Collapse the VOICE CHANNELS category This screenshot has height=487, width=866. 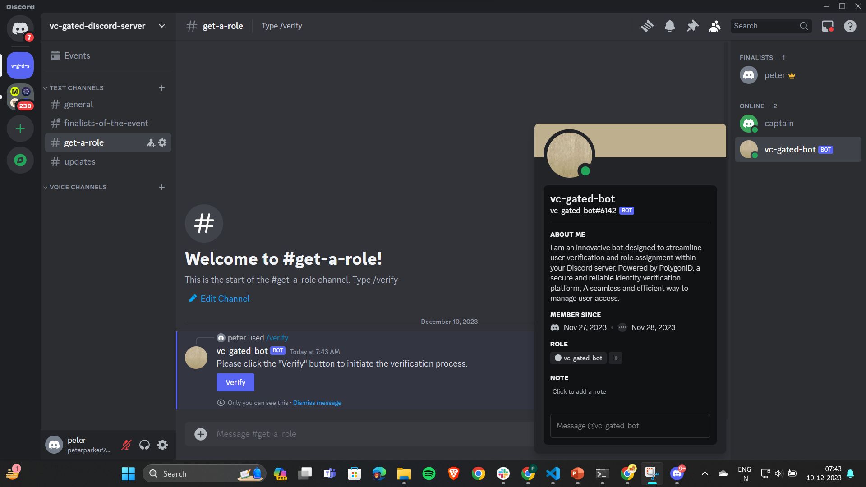pos(75,187)
